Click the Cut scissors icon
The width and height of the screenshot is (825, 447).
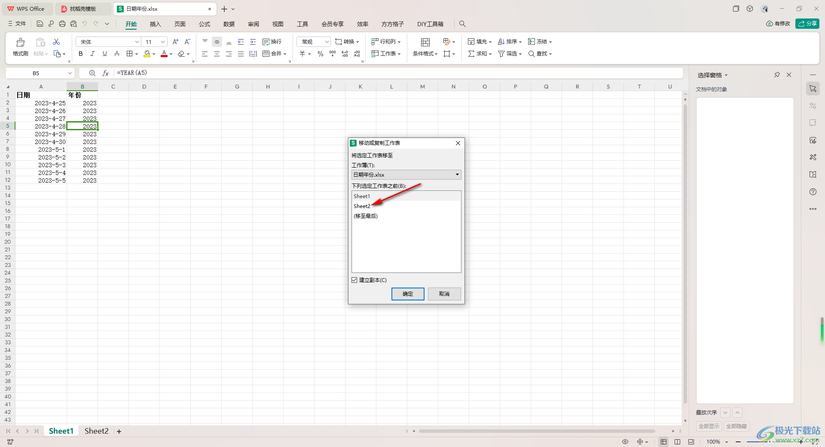56,42
